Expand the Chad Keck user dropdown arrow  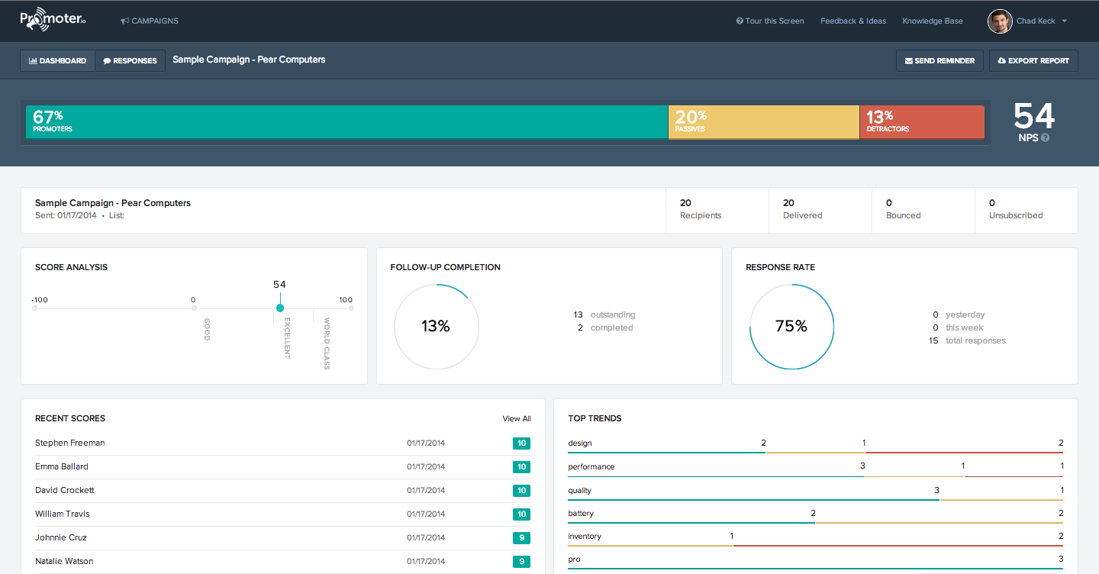point(1065,21)
